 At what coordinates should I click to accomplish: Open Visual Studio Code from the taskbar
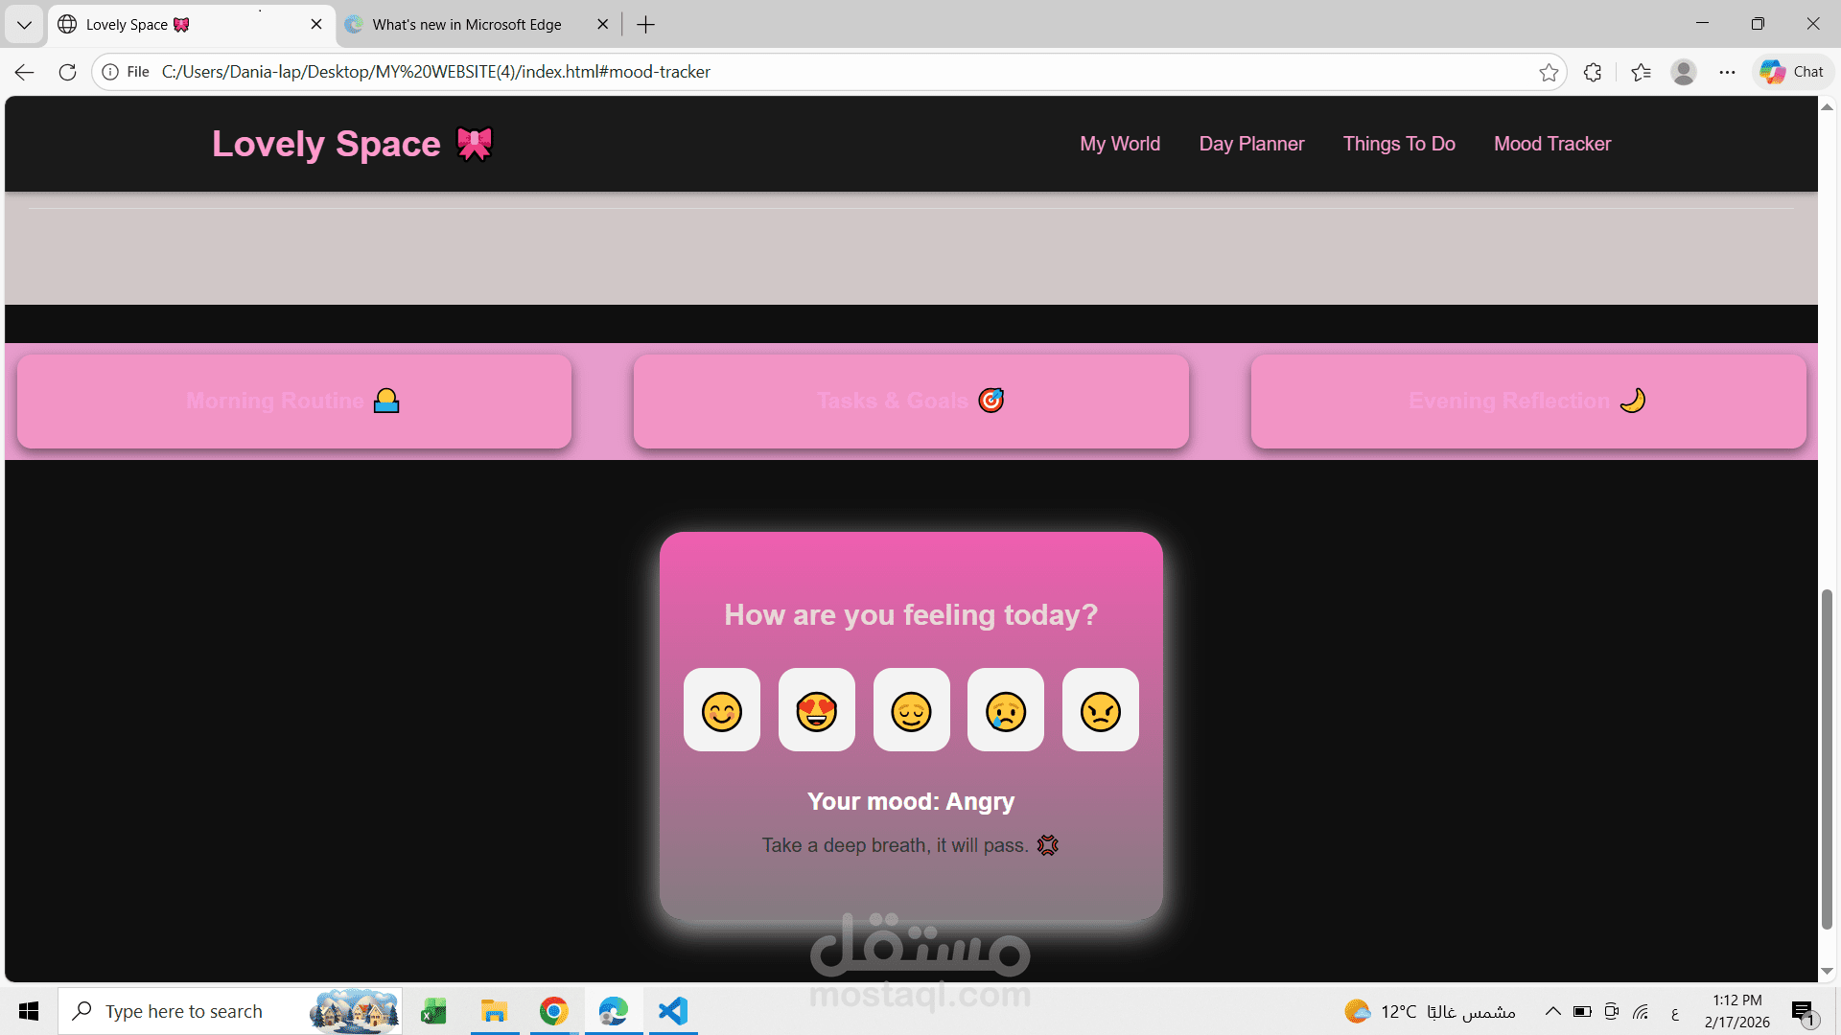[x=673, y=1011]
